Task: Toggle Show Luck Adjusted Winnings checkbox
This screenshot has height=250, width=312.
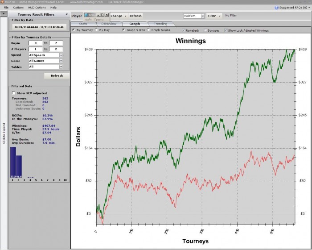Action: point(226,30)
